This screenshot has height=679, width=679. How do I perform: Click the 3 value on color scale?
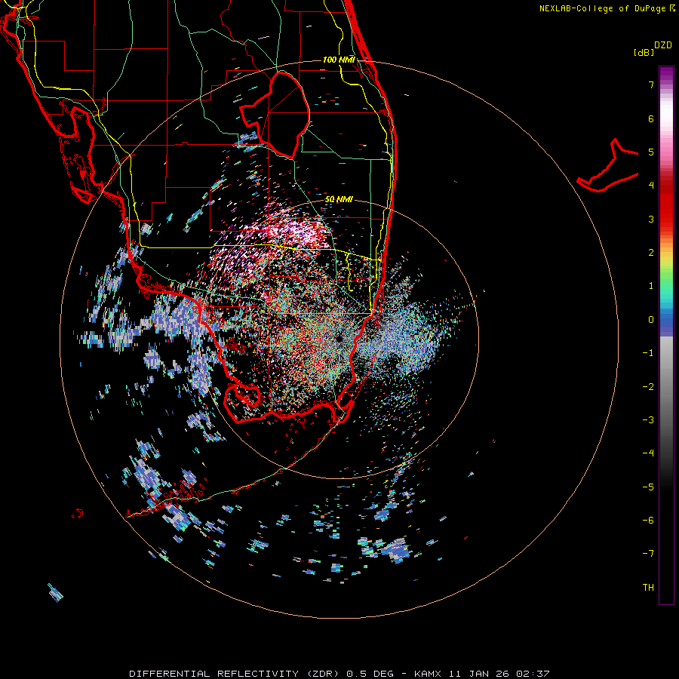651,219
